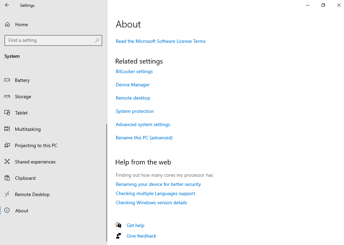Click the back arrow in Settings header
The image size is (344, 245).
coord(7,5)
